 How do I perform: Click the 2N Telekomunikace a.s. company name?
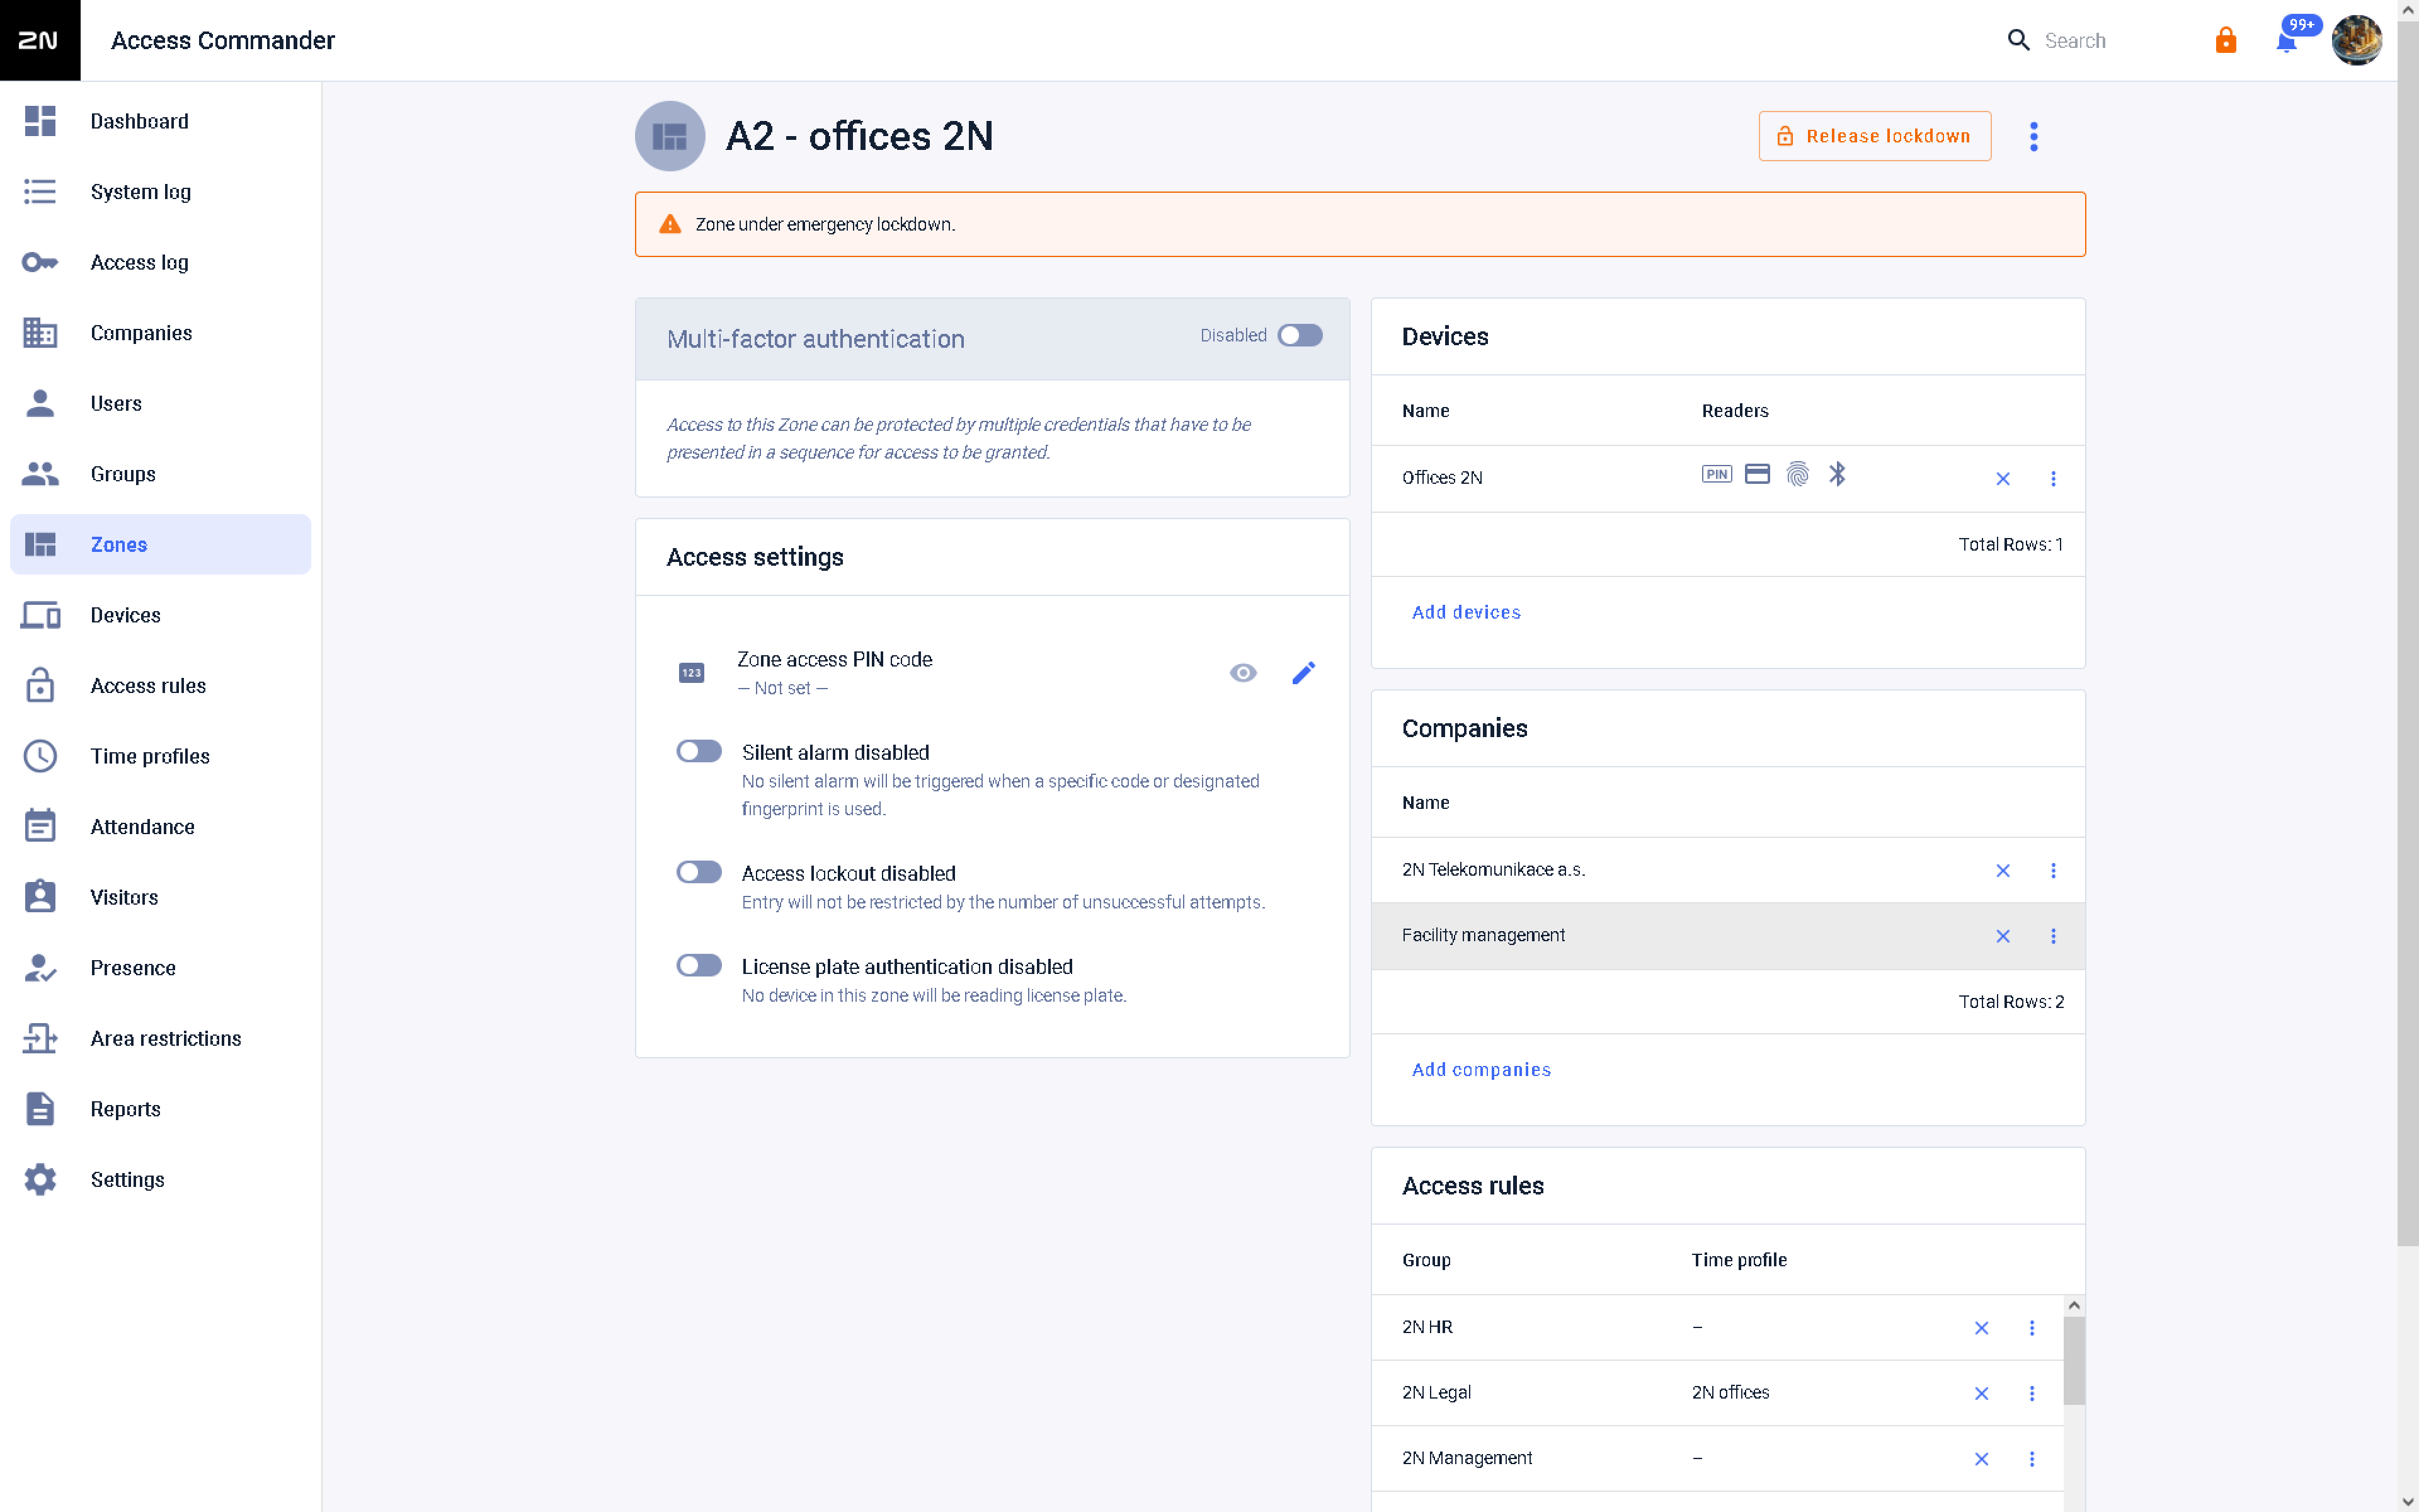point(1494,870)
